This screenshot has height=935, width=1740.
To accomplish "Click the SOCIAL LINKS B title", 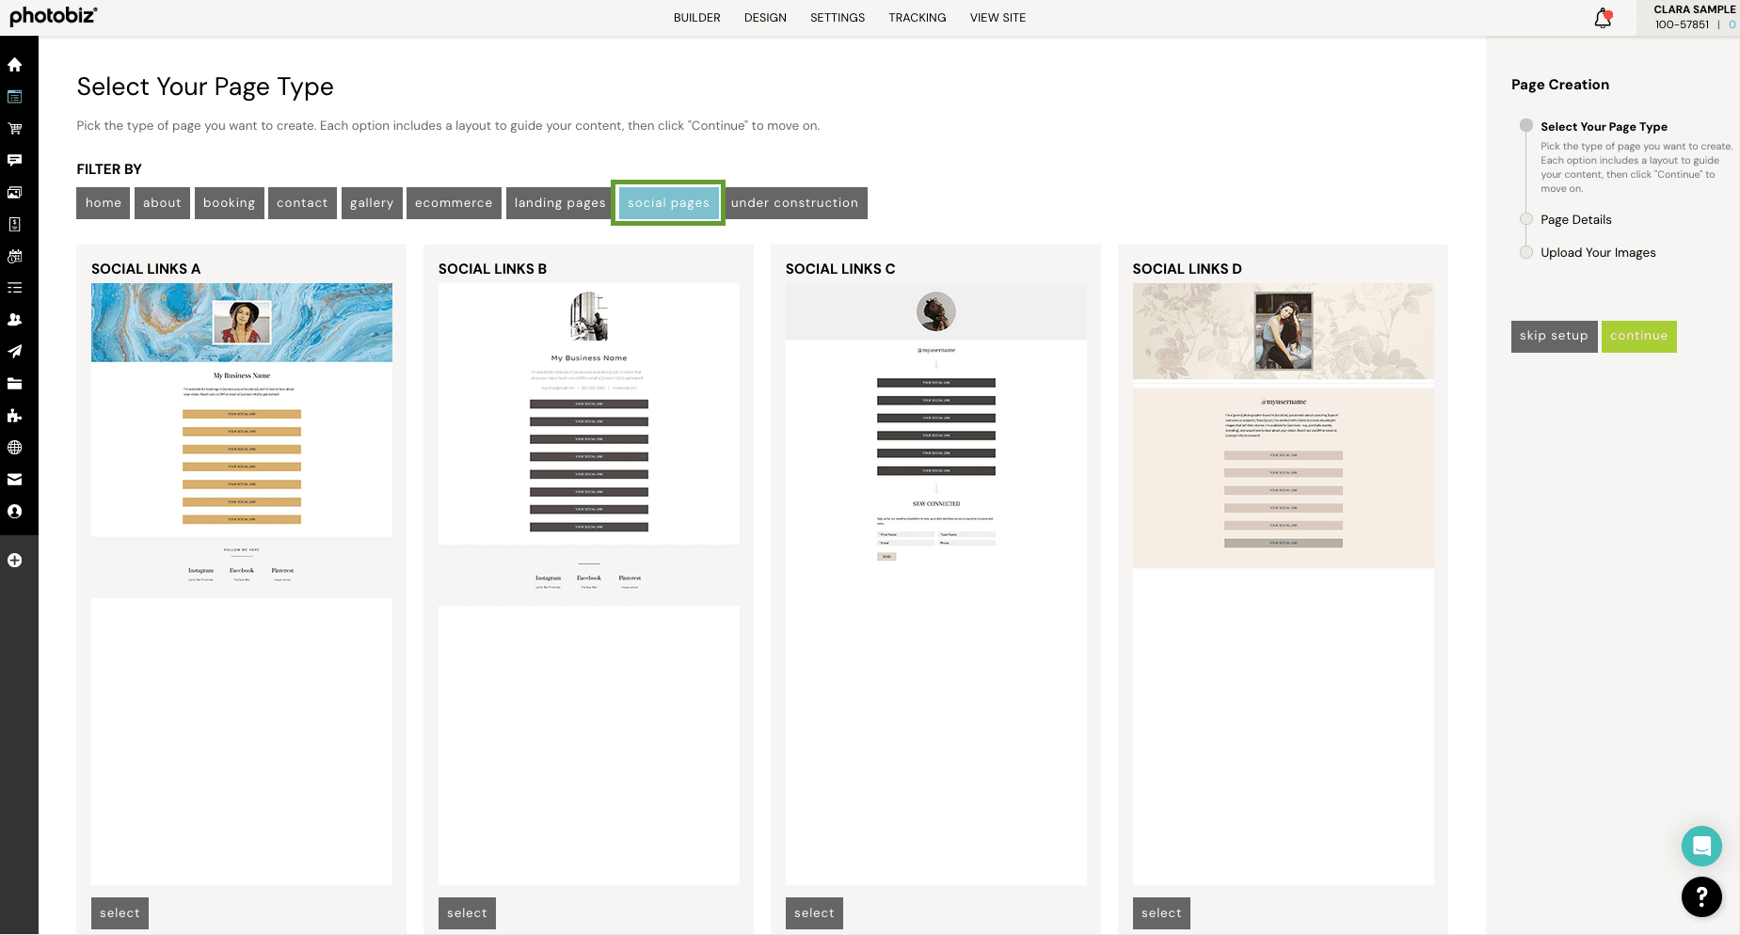I will pyautogui.click(x=492, y=269).
